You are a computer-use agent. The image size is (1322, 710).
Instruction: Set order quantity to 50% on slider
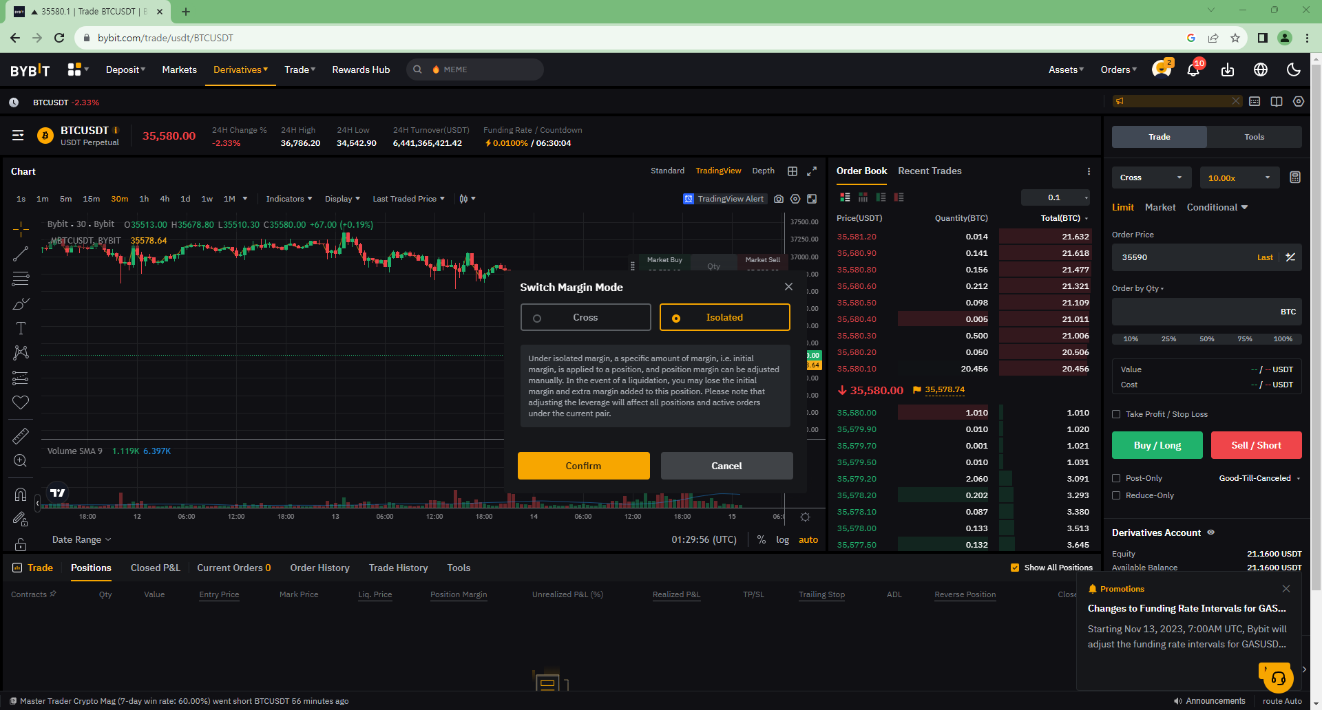point(1206,338)
